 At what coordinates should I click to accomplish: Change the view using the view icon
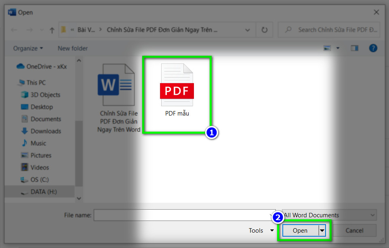(327, 48)
